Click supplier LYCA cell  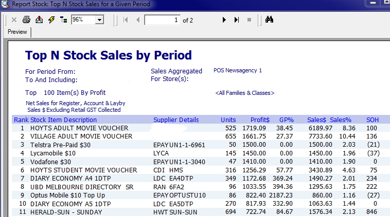[x=161, y=153]
